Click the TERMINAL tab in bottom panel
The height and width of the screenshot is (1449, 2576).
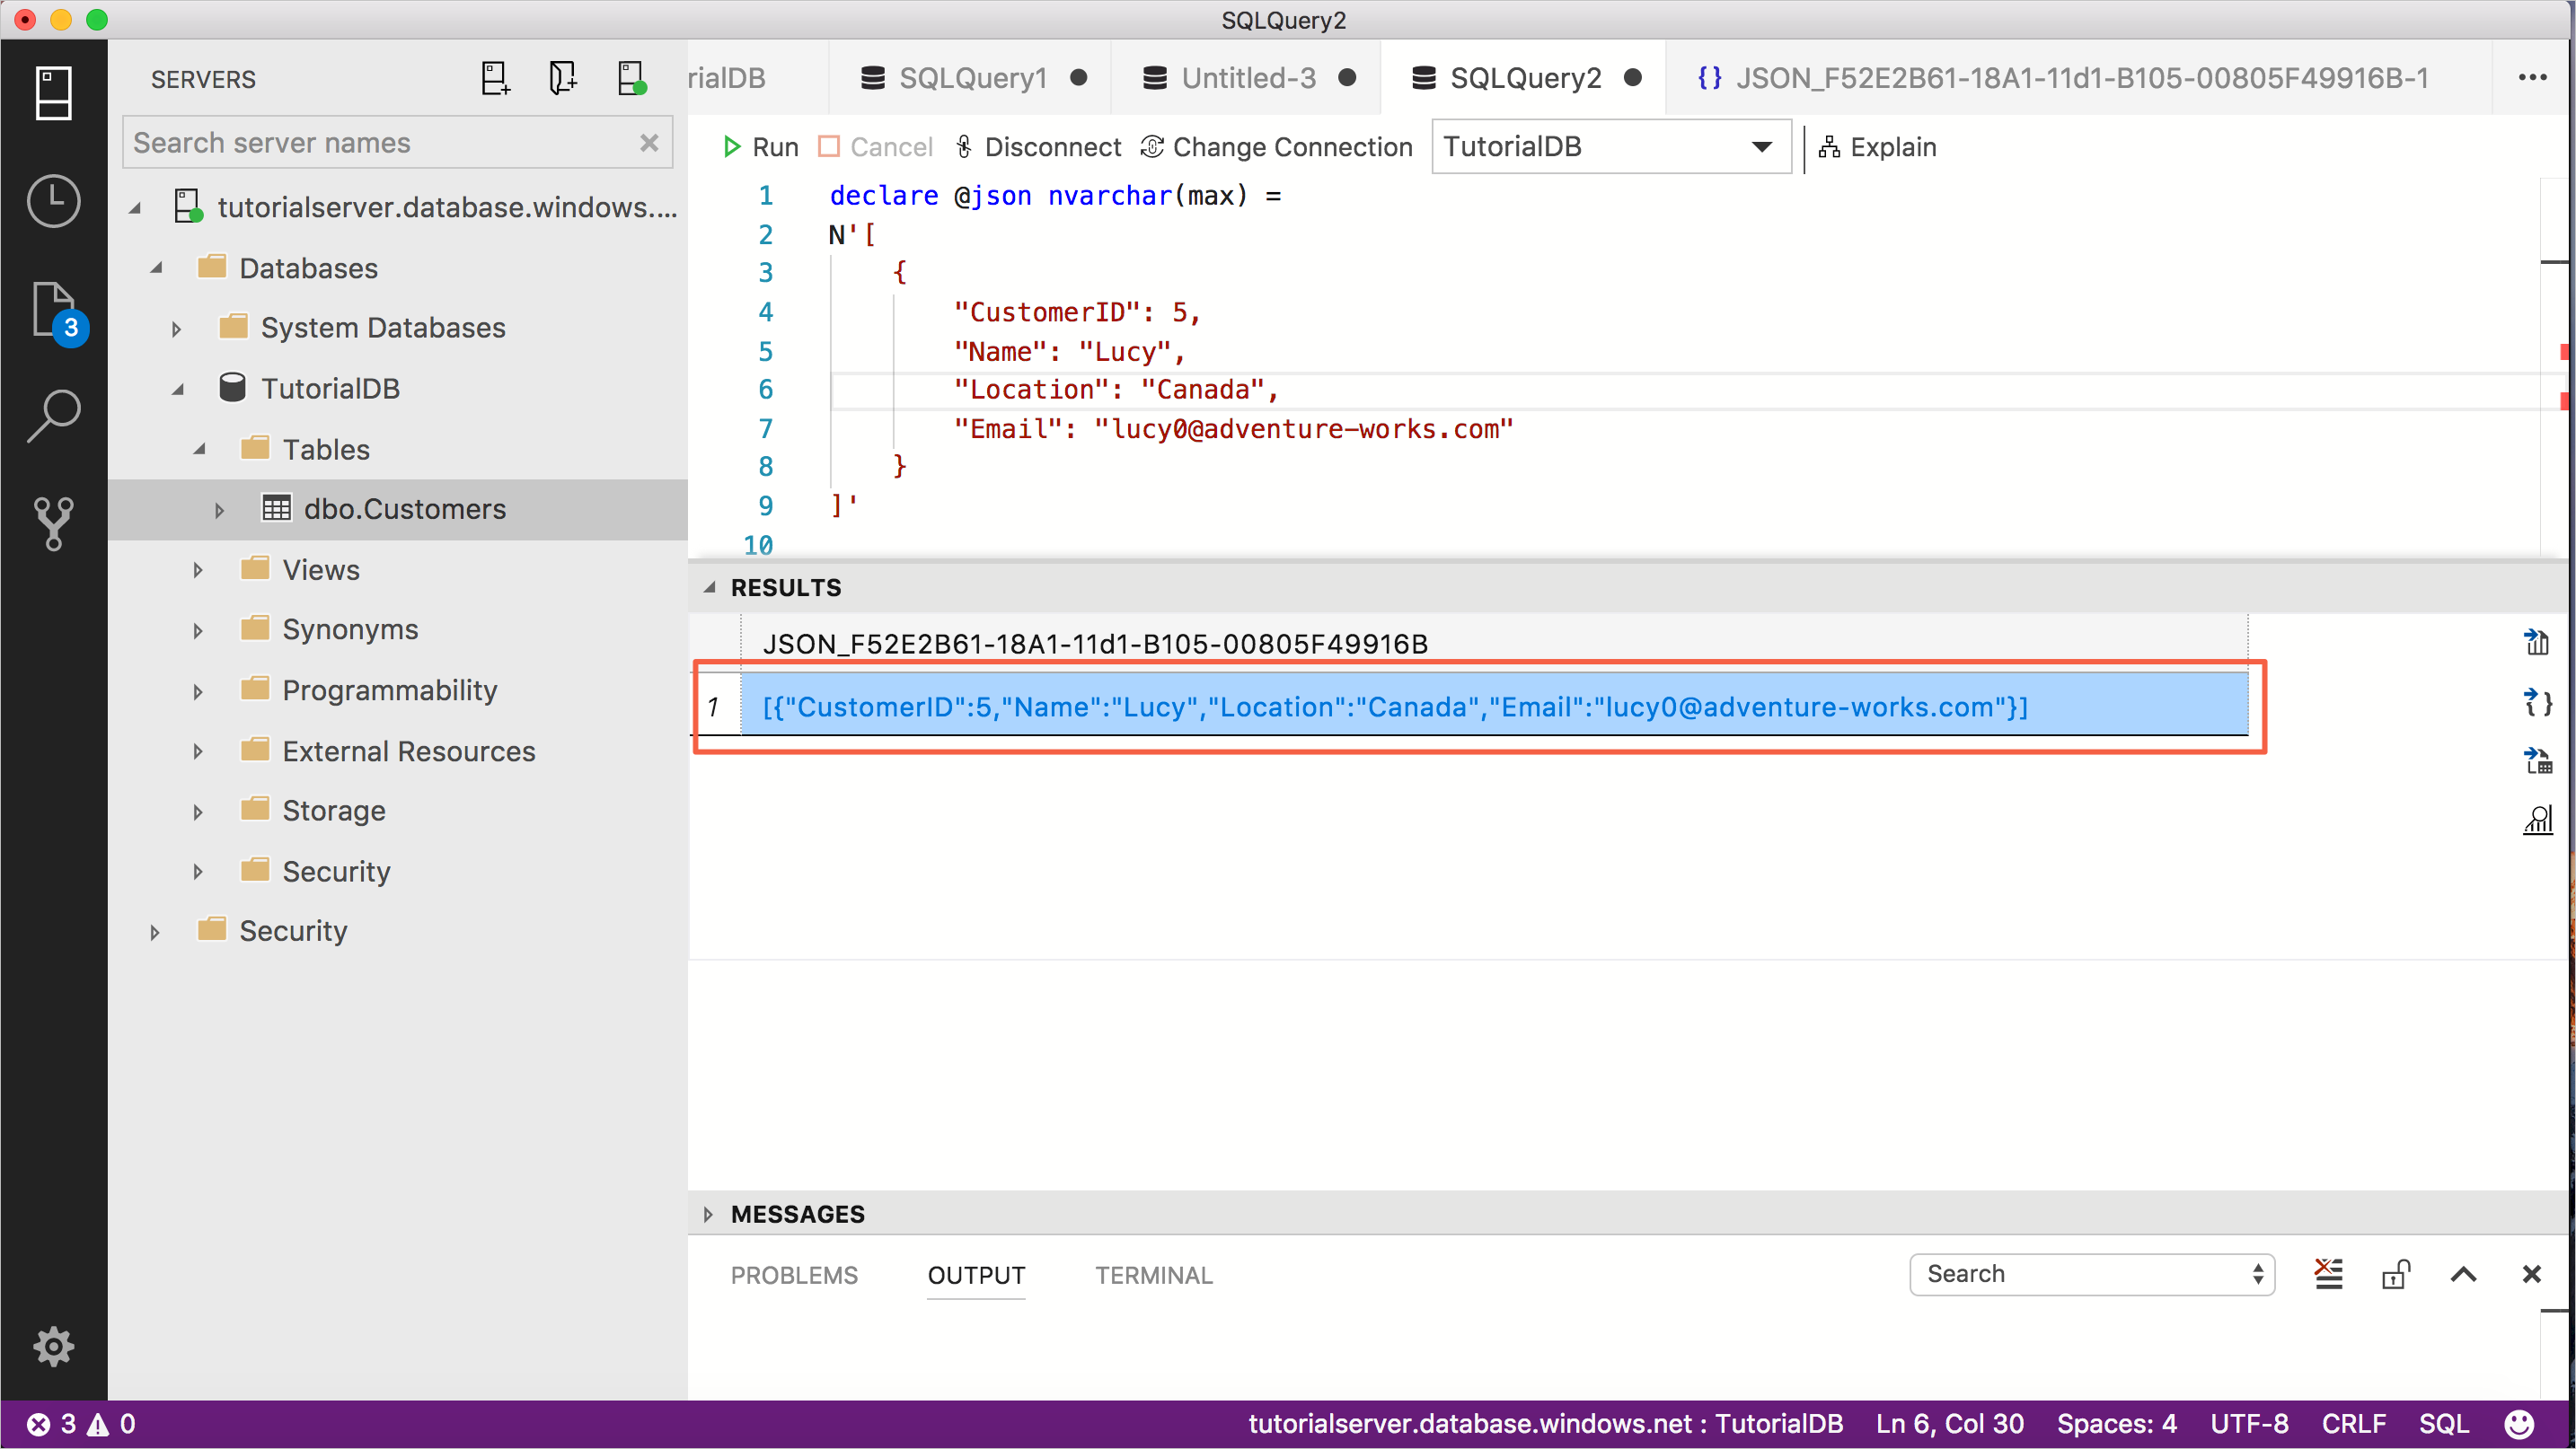pyautogui.click(x=1153, y=1274)
